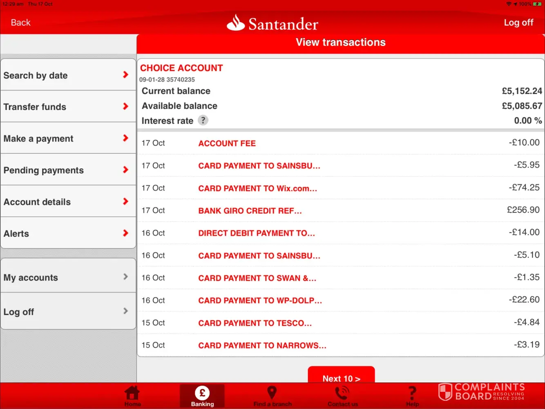This screenshot has height=409, width=545.
Task: Open CARD PAYMENT TO NARROWS transaction
Action: click(341, 346)
